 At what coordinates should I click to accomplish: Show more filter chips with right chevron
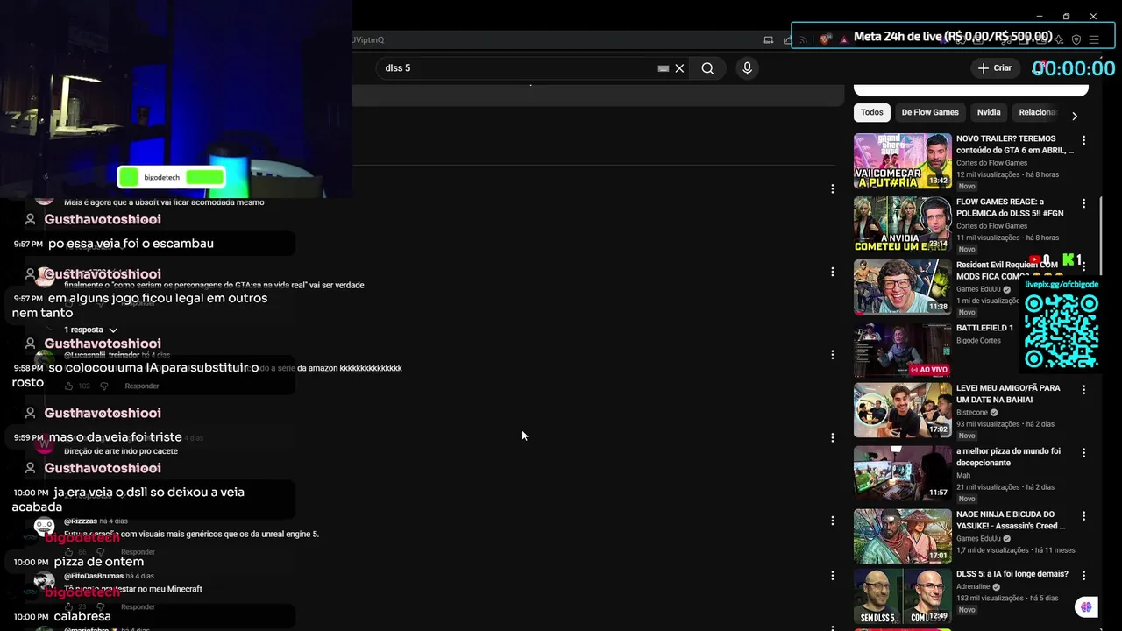pos(1075,116)
